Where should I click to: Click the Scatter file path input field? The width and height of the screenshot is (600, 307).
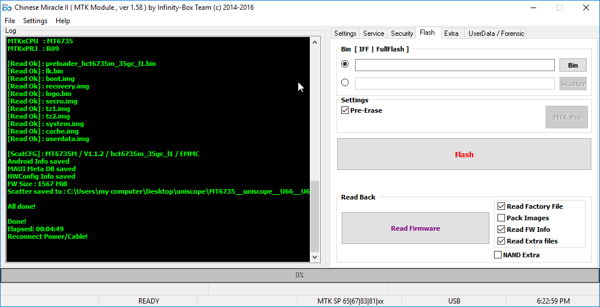coord(455,84)
